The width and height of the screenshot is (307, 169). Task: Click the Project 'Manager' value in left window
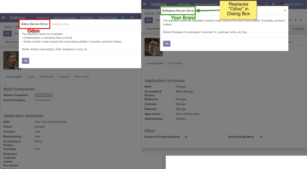[40, 127]
